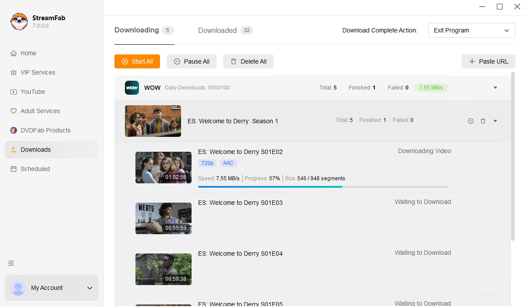Open Home from the sidebar
The width and height of the screenshot is (526, 307).
28,53
